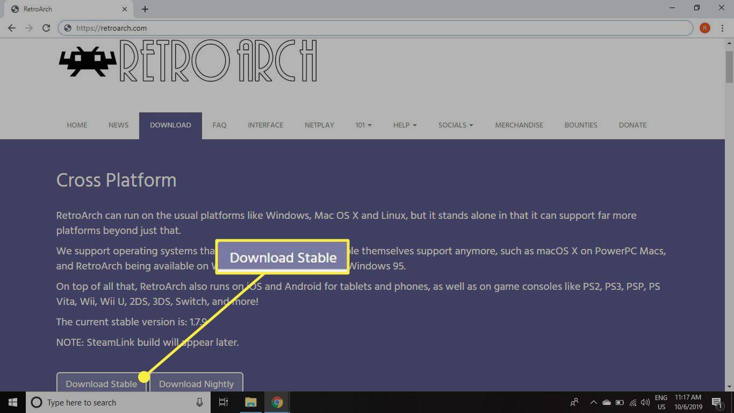Show hidden system tray icons

[x=594, y=402]
